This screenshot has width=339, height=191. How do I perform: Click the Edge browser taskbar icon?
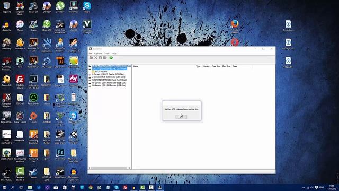click(39, 187)
